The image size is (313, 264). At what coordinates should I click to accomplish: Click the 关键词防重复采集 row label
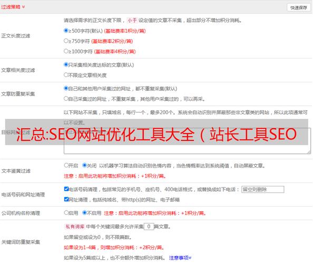pos(21,242)
